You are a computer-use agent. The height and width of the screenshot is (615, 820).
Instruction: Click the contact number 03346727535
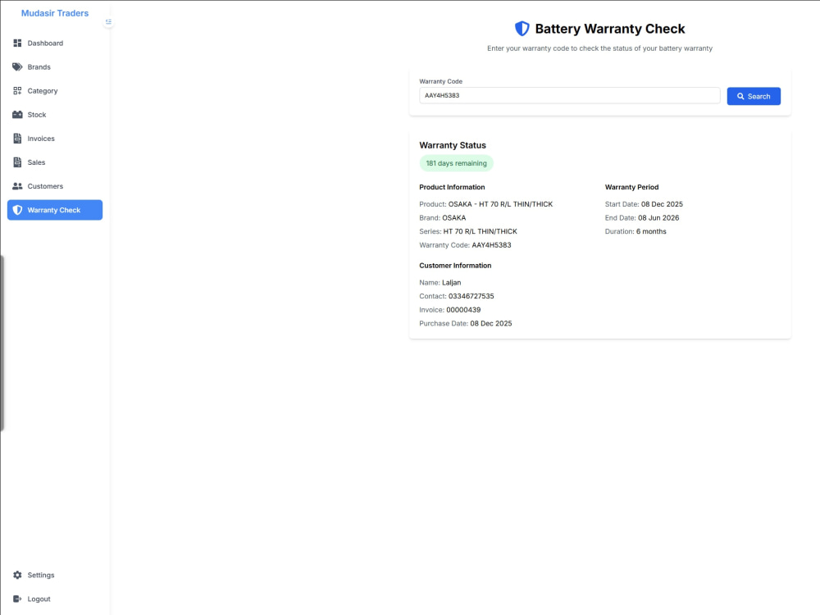471,296
